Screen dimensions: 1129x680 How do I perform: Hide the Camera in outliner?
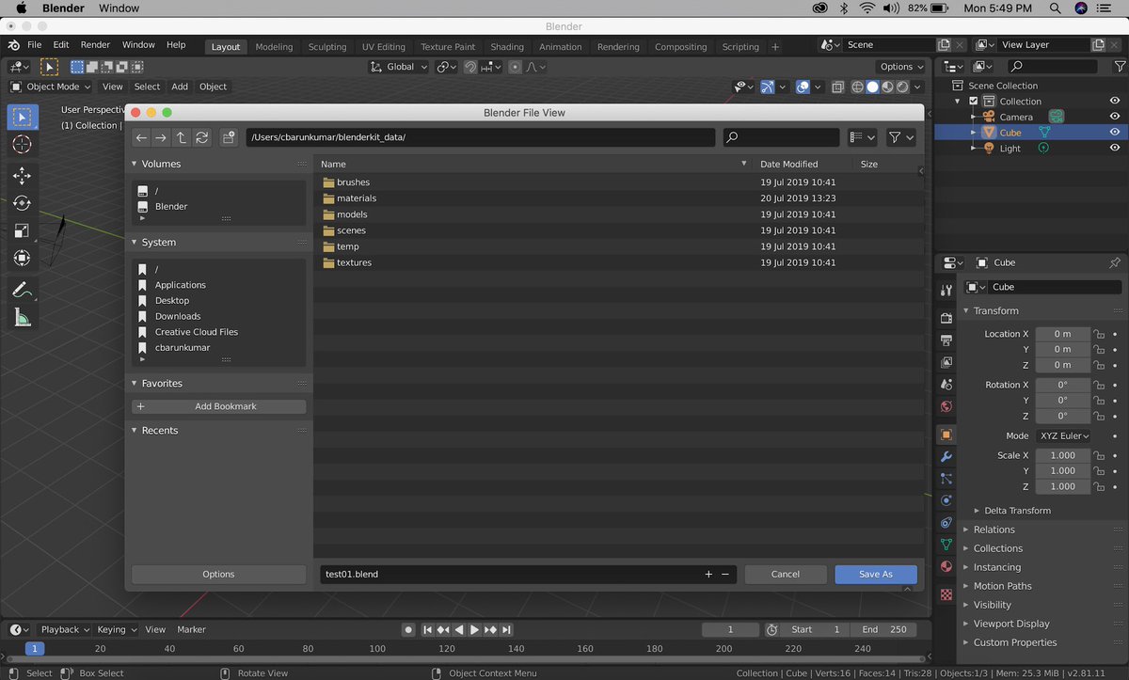(x=1115, y=117)
